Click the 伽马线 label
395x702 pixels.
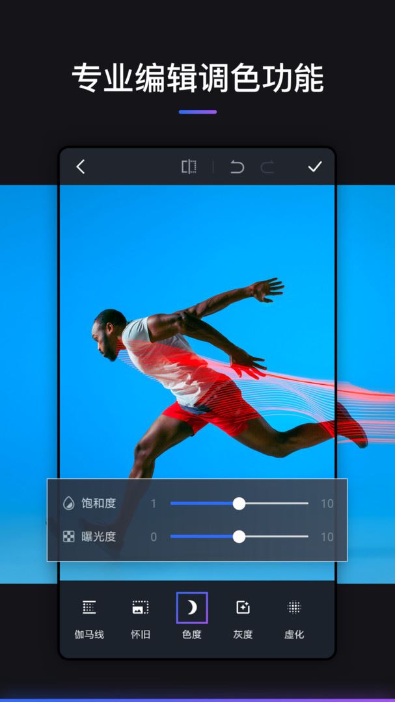[x=89, y=634]
